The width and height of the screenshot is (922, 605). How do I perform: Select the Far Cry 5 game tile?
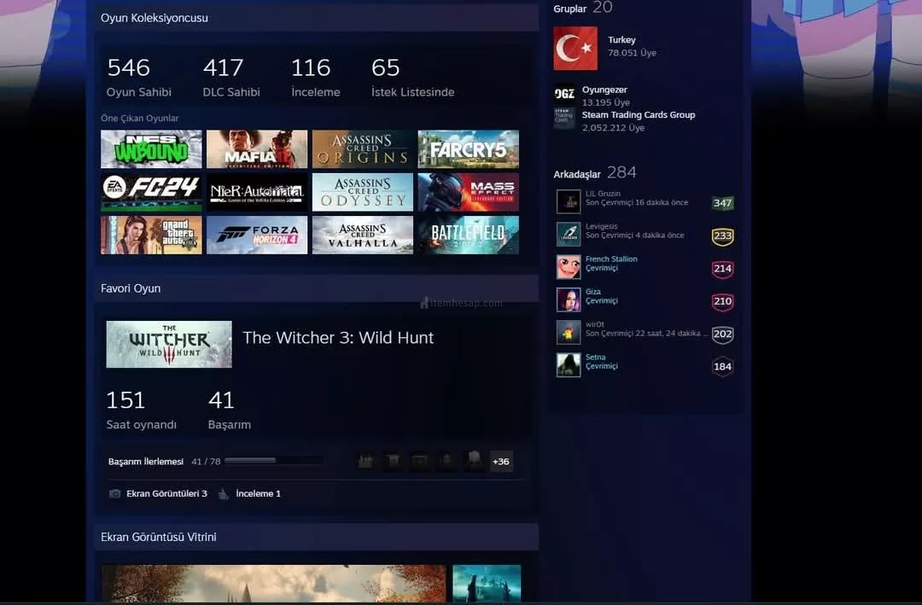point(468,149)
